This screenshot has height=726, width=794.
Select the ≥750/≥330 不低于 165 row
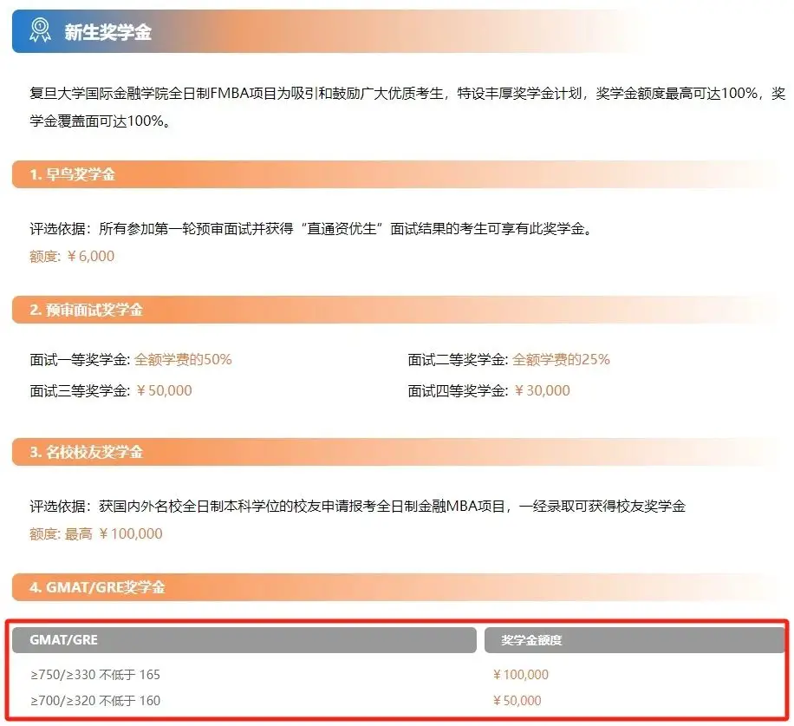click(95, 674)
